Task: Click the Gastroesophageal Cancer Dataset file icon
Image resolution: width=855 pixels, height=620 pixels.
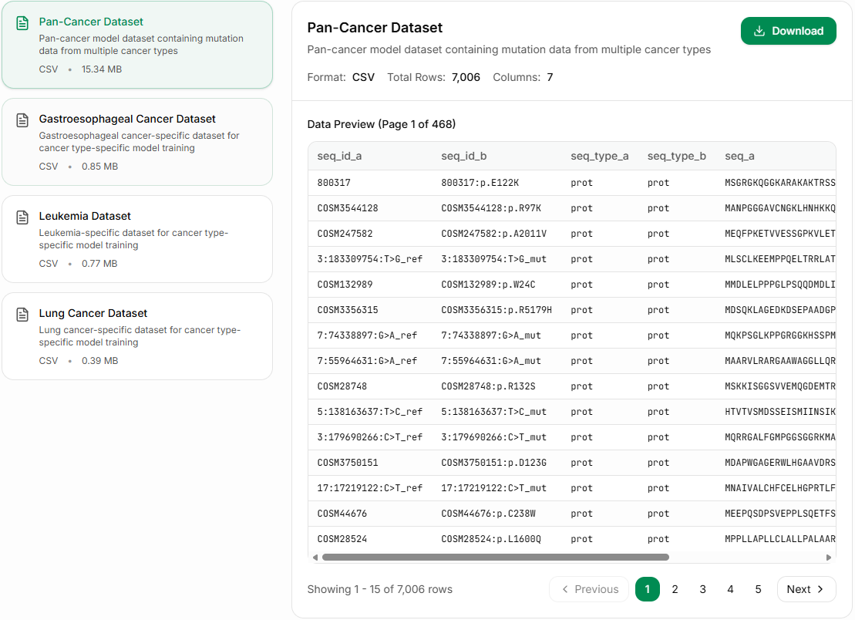Action: [22, 120]
